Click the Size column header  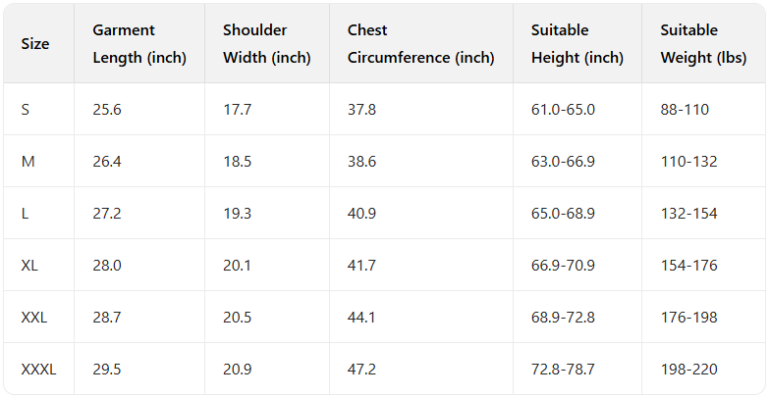click(35, 44)
